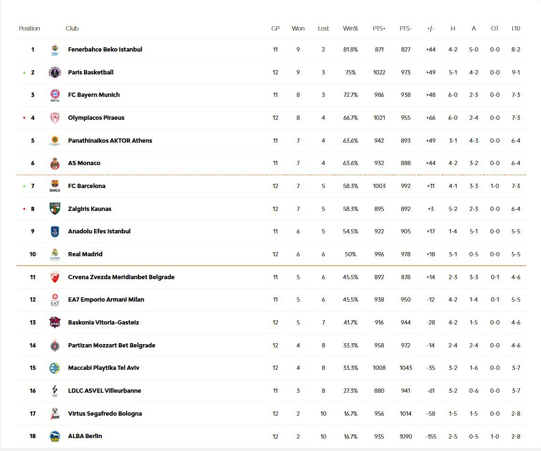This screenshot has height=451, width=541.
Task: Select the Maccabi Playtika Tel Aviv name
Action: coord(104,368)
